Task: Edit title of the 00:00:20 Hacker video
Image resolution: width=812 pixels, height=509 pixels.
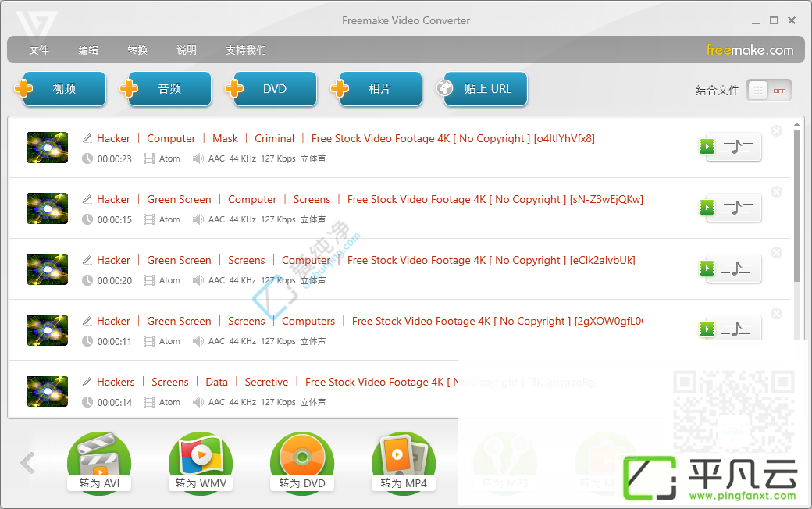Action: pyautogui.click(x=87, y=260)
